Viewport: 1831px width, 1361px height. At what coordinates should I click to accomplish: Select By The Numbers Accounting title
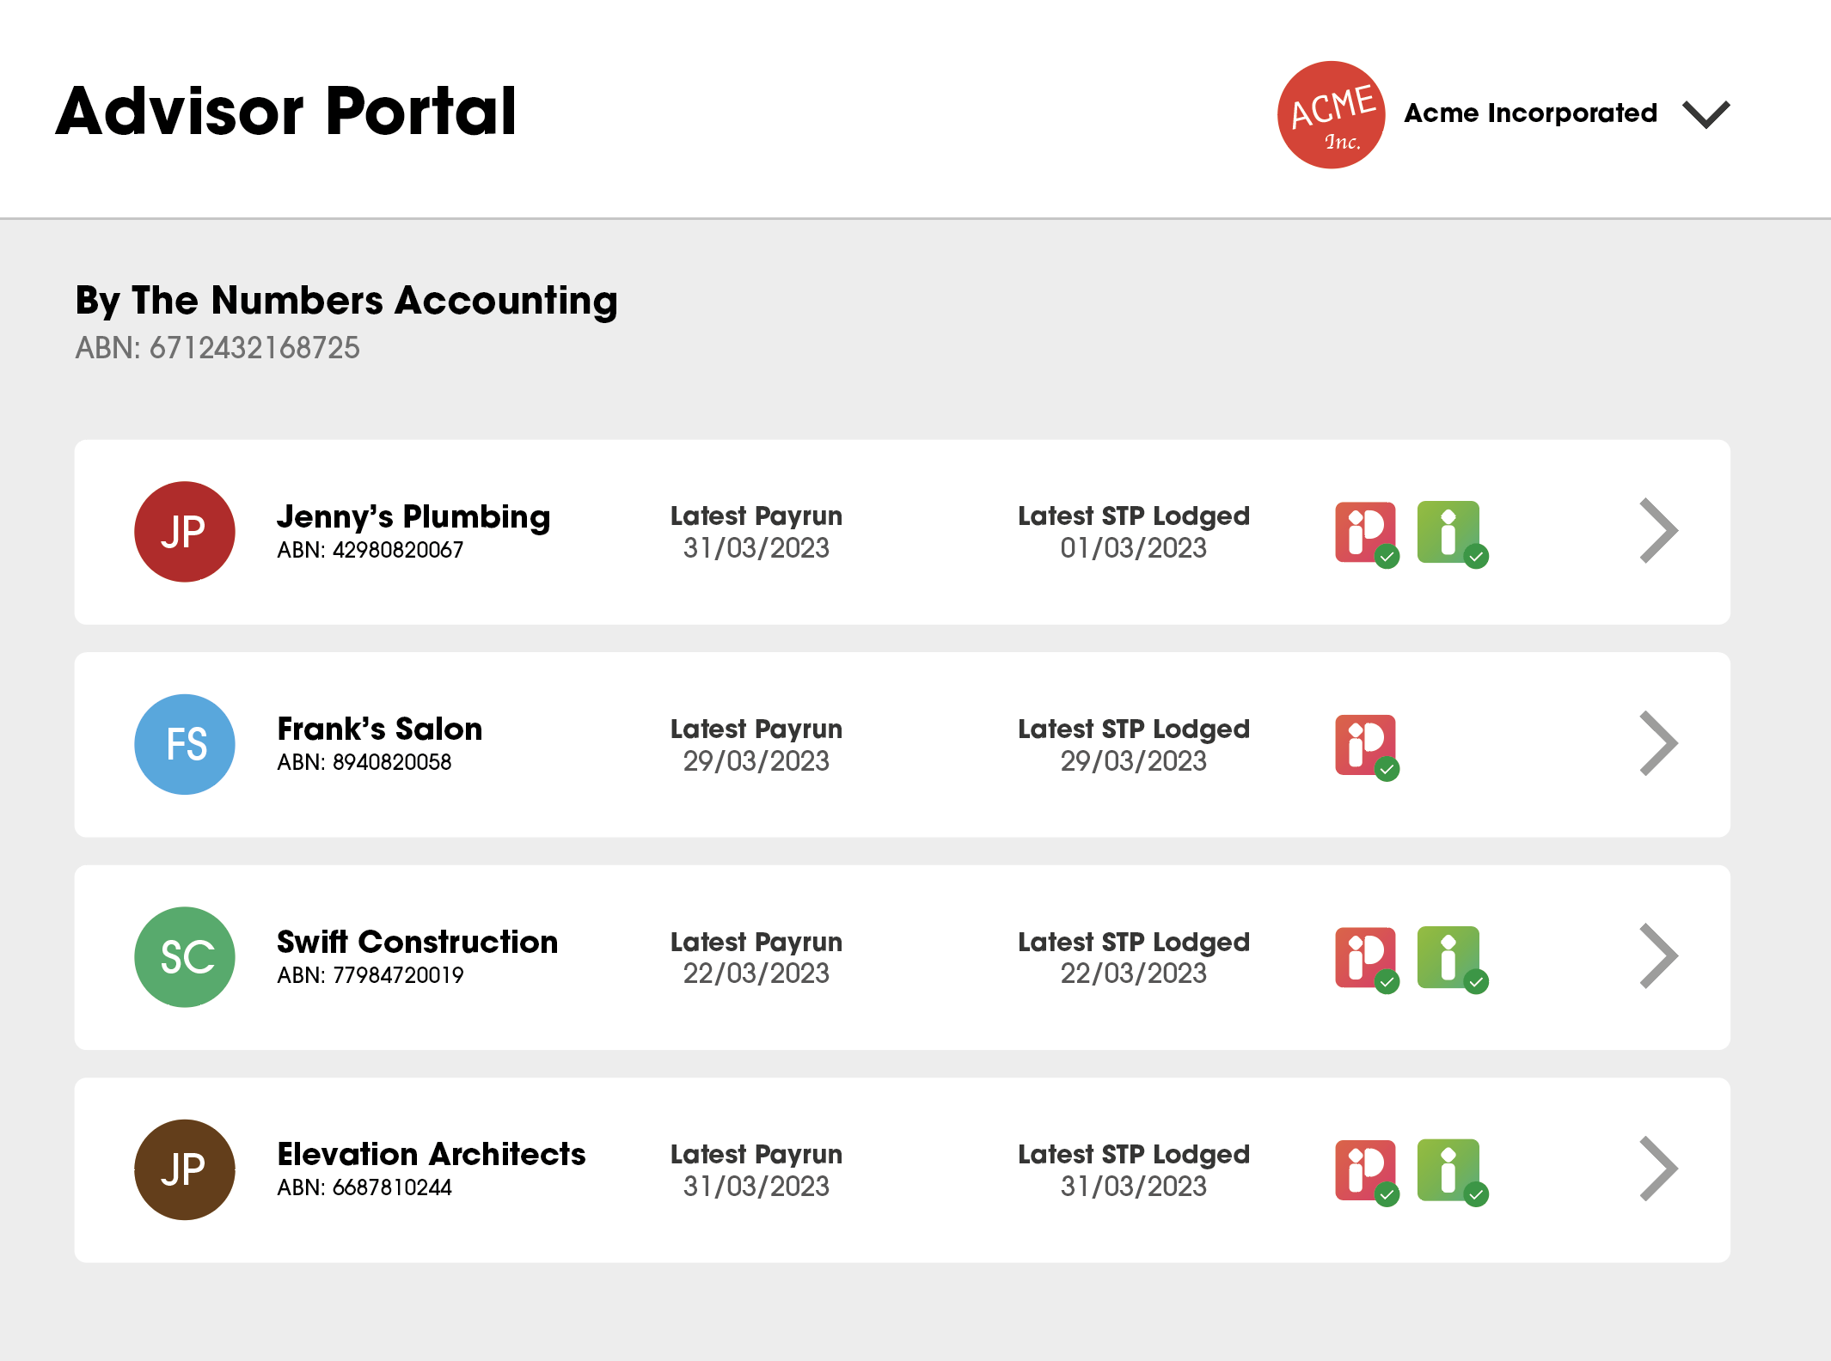coord(346,300)
